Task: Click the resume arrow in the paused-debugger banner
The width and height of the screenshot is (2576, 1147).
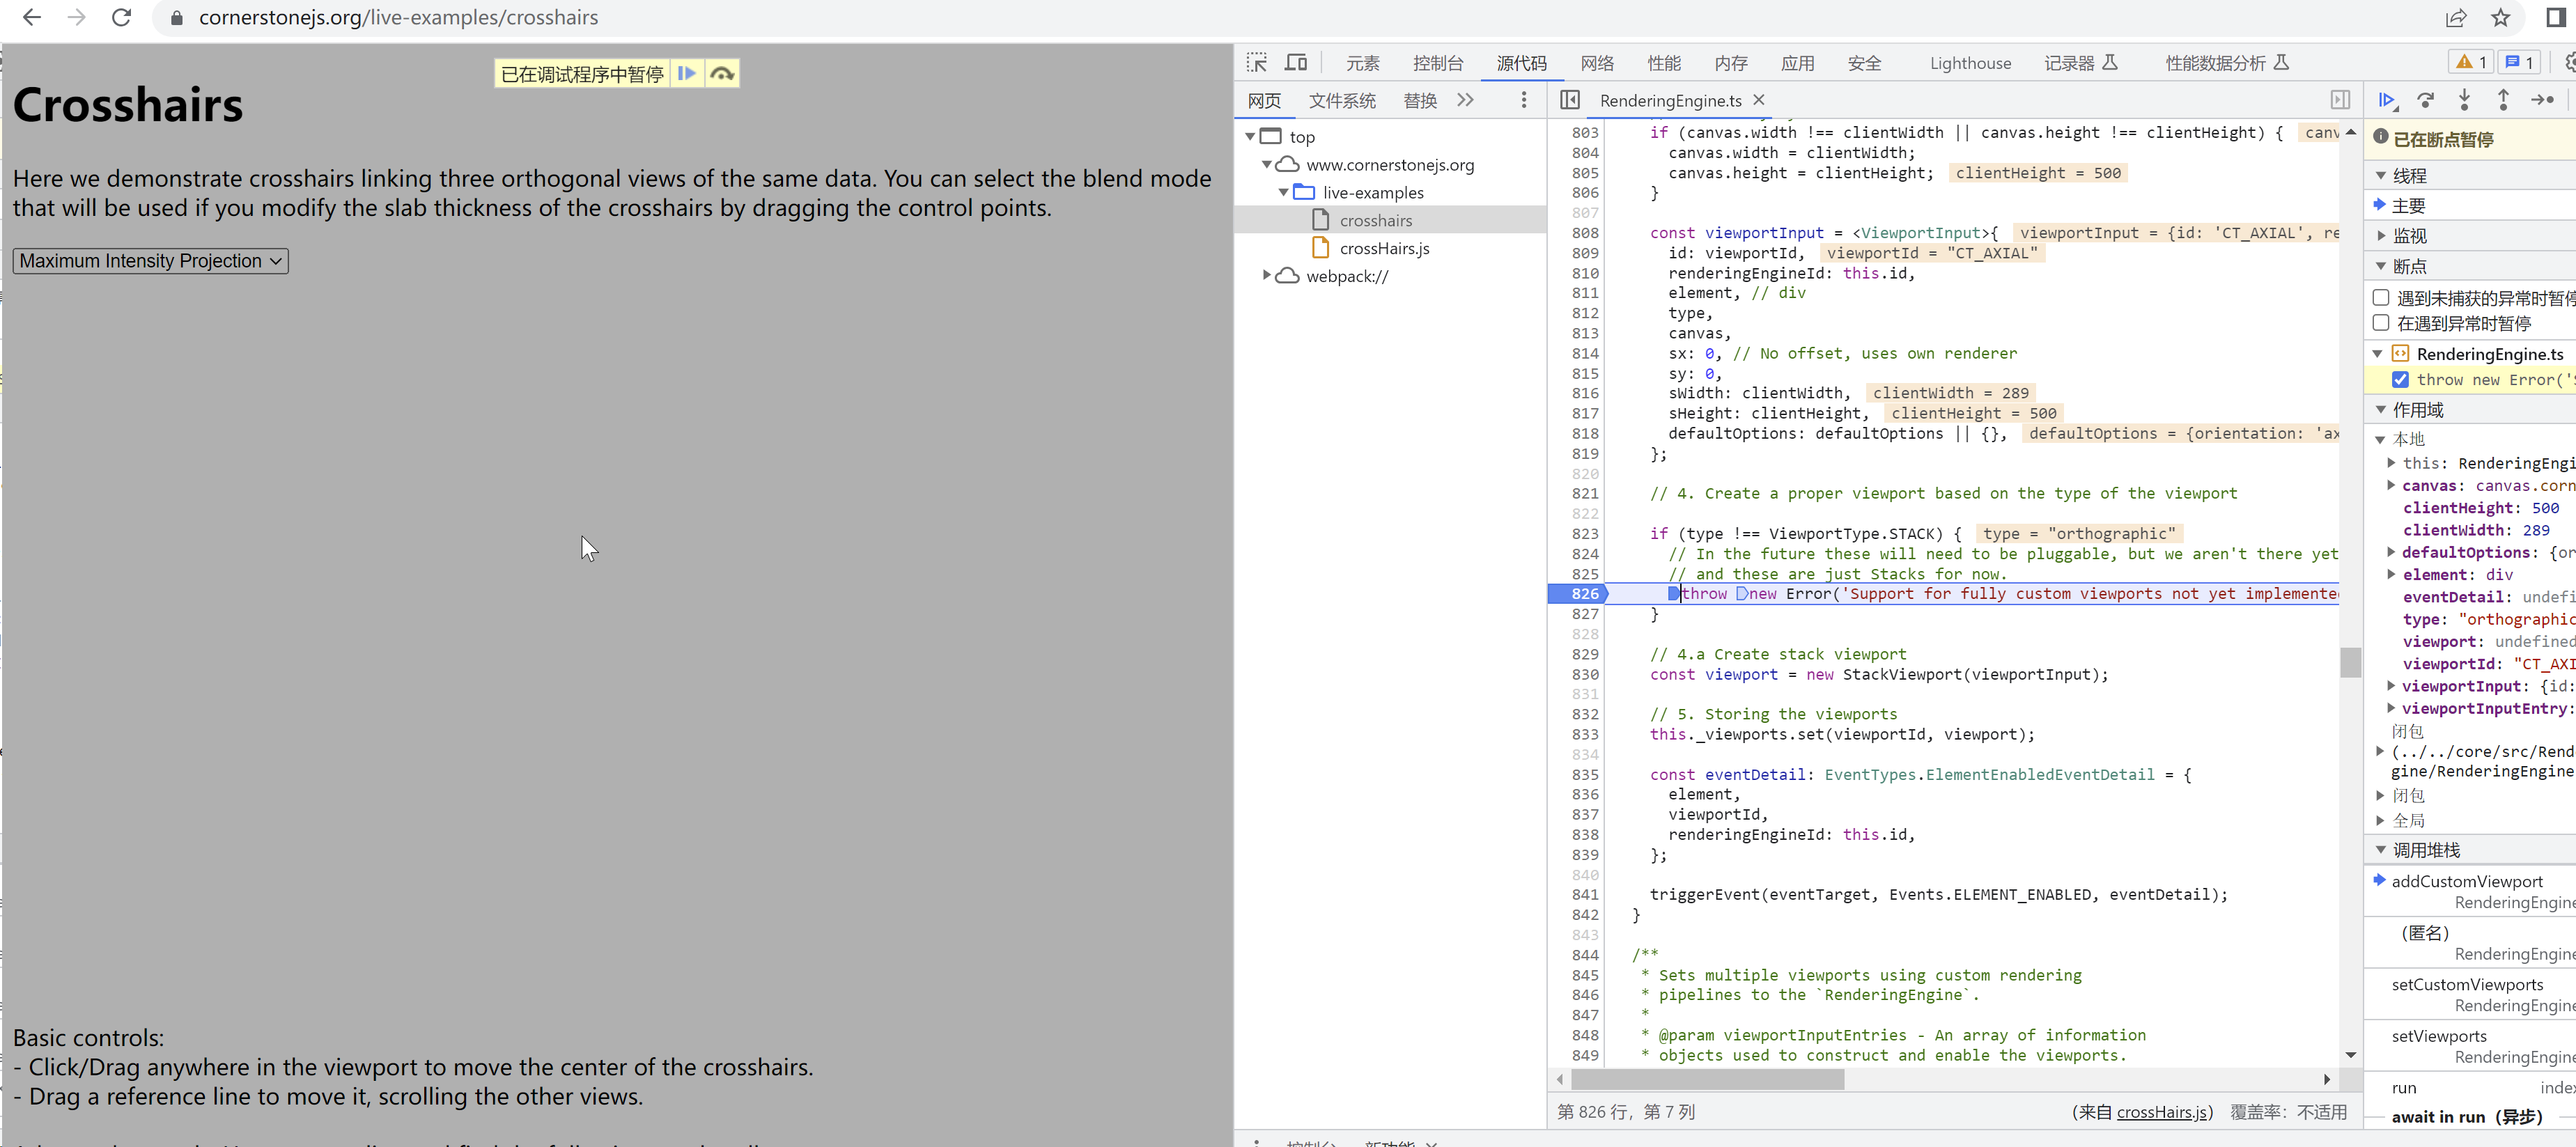Action: pos(687,72)
